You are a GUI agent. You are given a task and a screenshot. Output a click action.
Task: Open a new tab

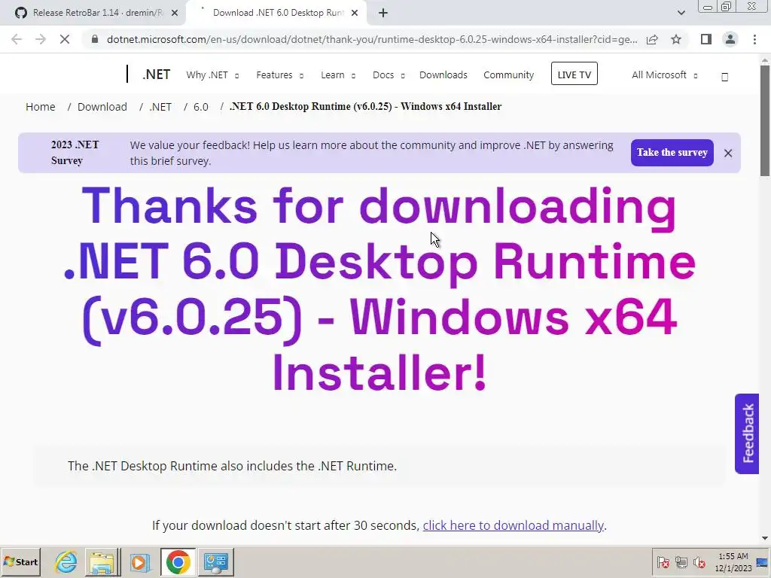click(x=383, y=13)
